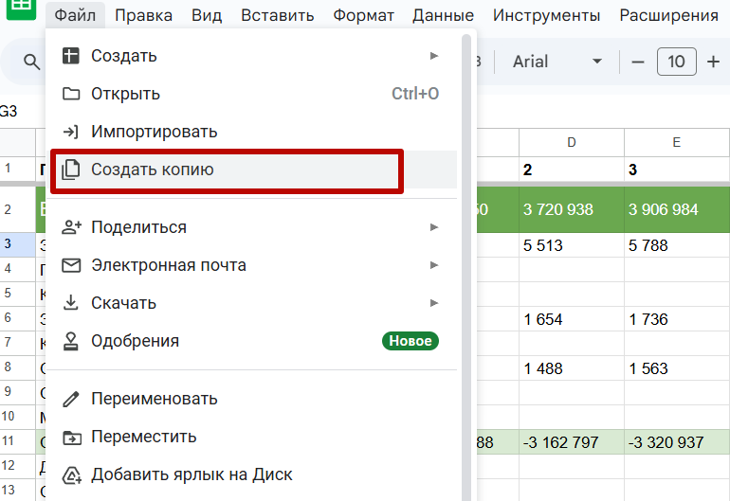Viewport: 730px width, 501px height.
Task: Expand the Поделиться submenu arrow
Action: click(434, 227)
